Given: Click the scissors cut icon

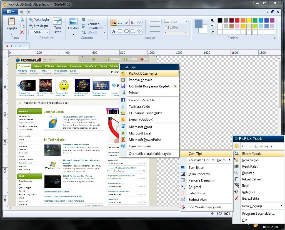Looking at the screenshot, I should click(22, 19).
